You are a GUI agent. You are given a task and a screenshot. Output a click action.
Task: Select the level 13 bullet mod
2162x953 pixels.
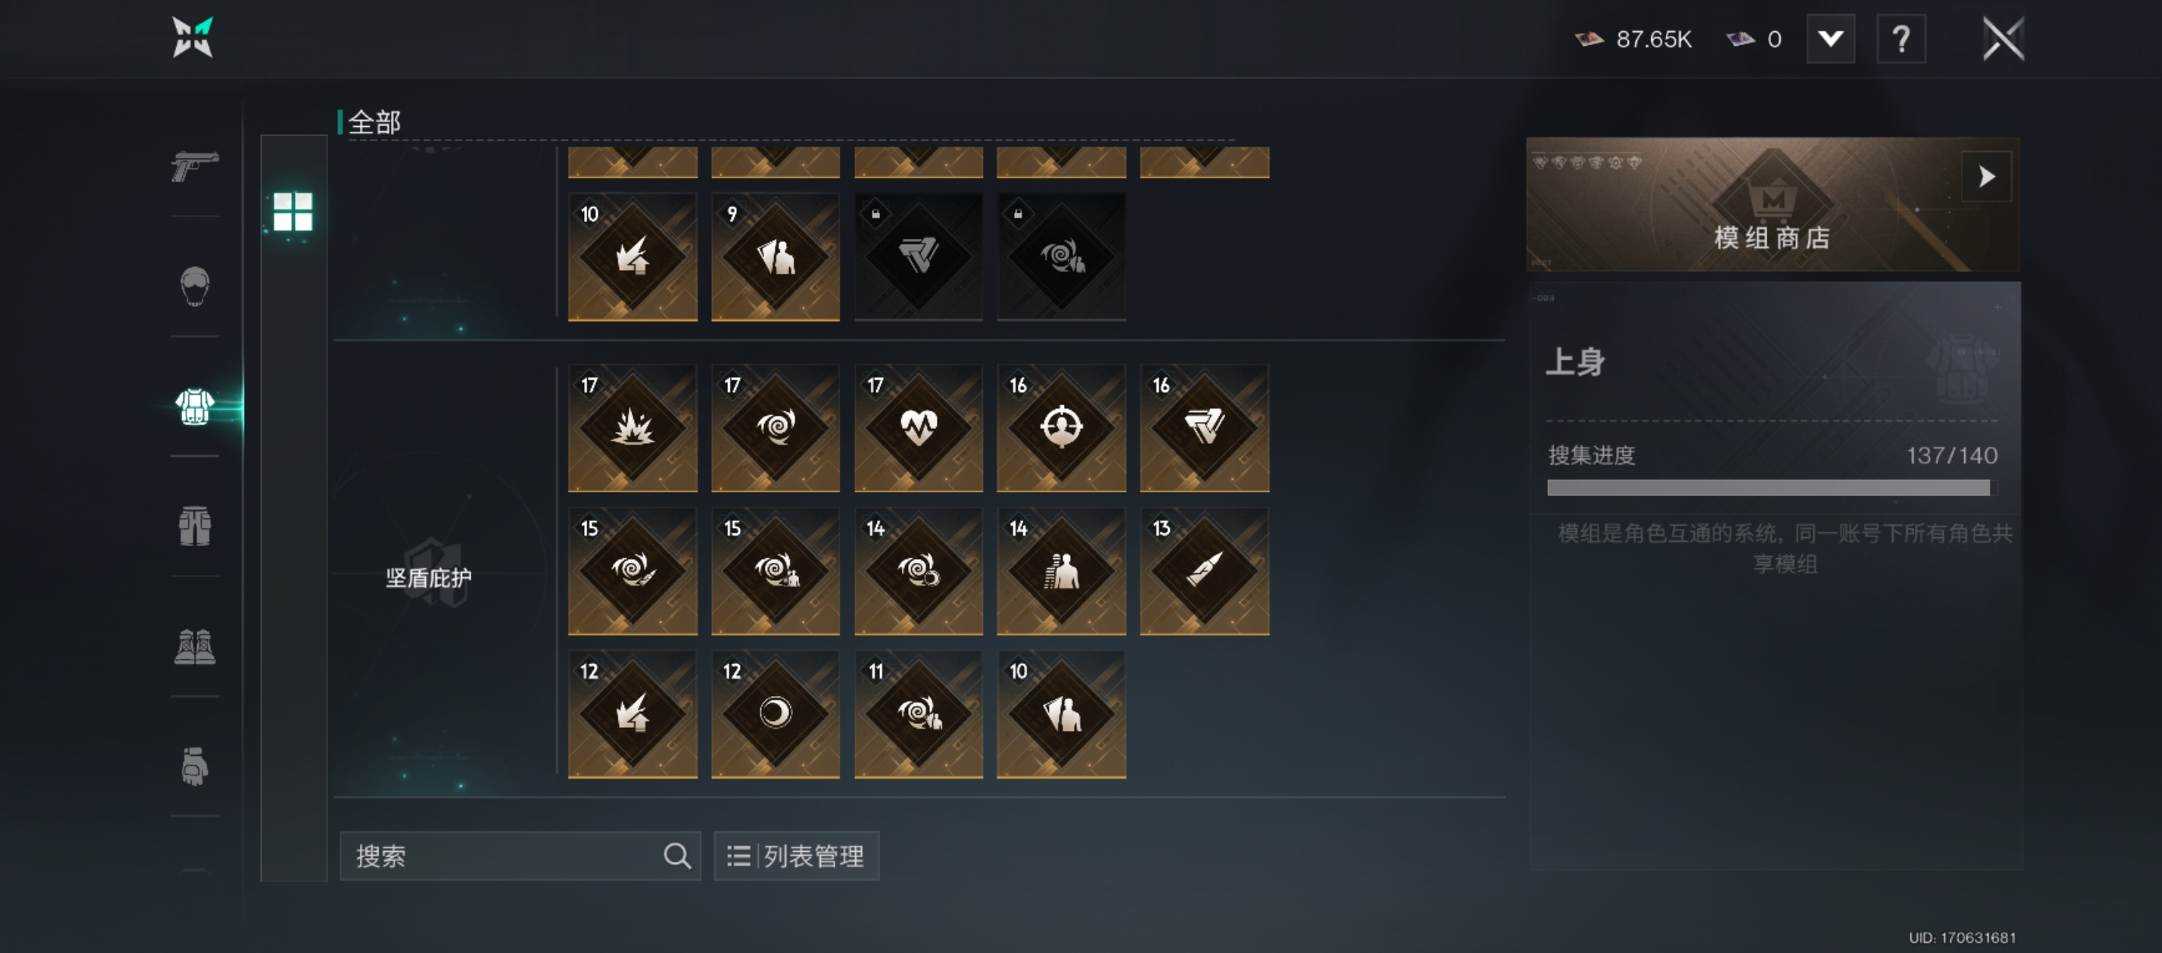(1204, 571)
